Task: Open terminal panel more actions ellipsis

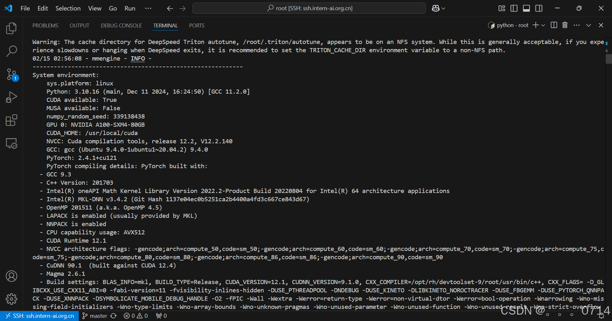Action: click(577, 25)
